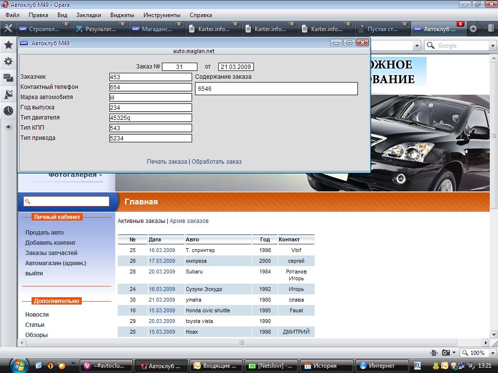Click zoom magnifier icon in status bar
The width and height of the screenshot is (498, 373).
click(x=465, y=353)
